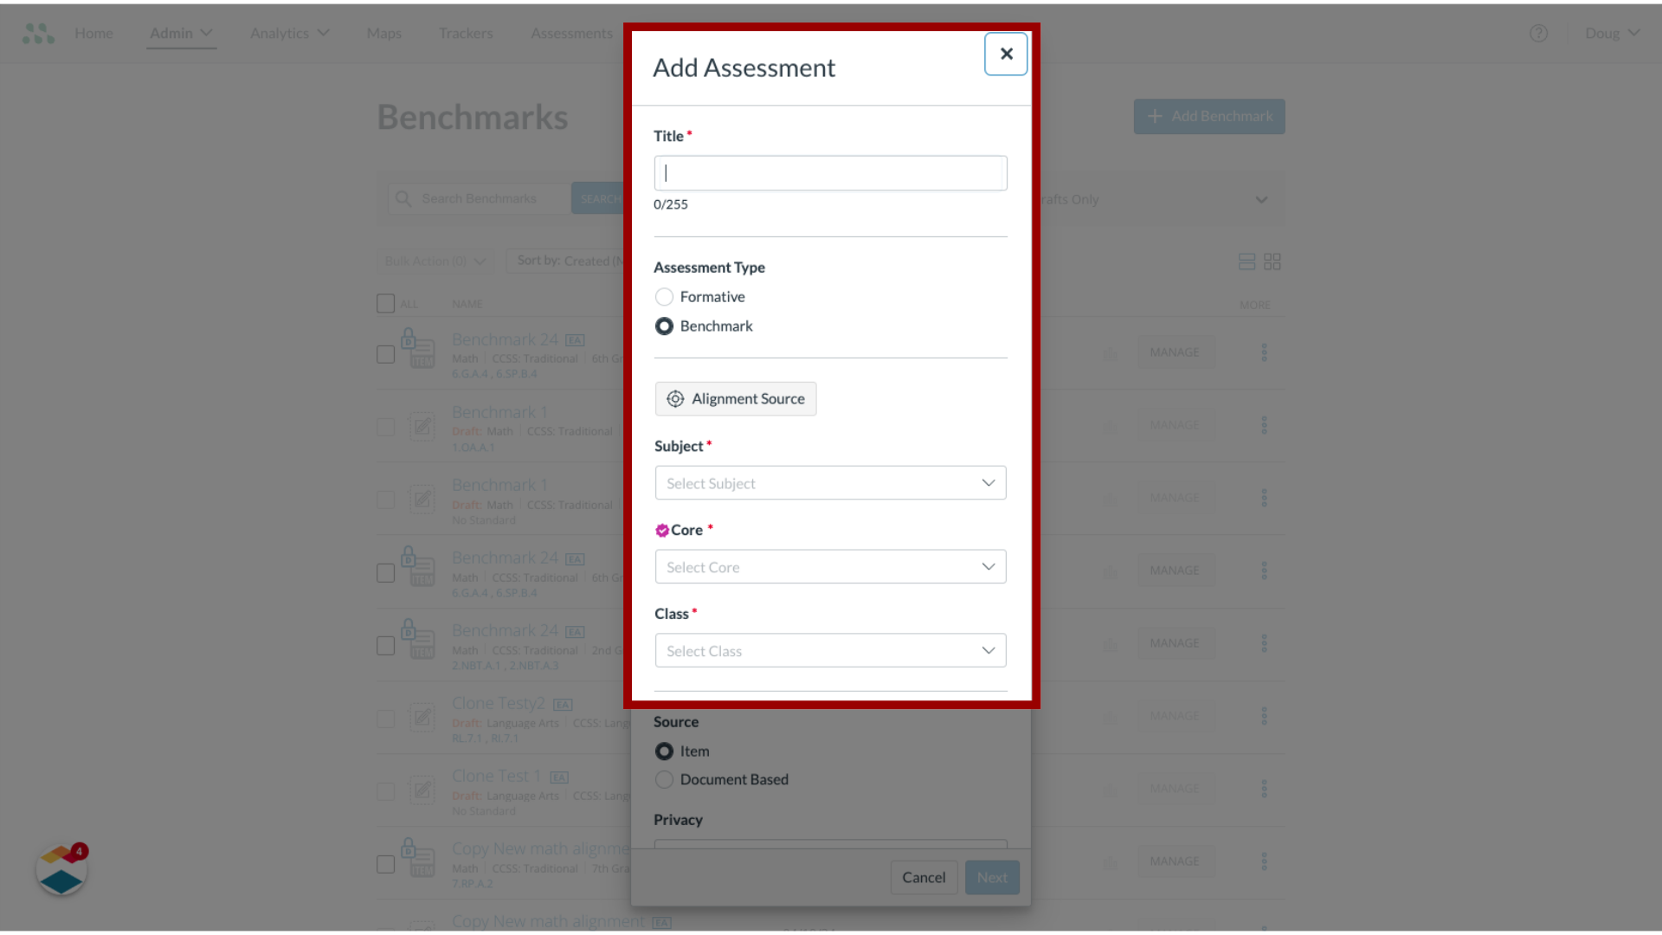Click the Alignment Source icon

[674, 398]
